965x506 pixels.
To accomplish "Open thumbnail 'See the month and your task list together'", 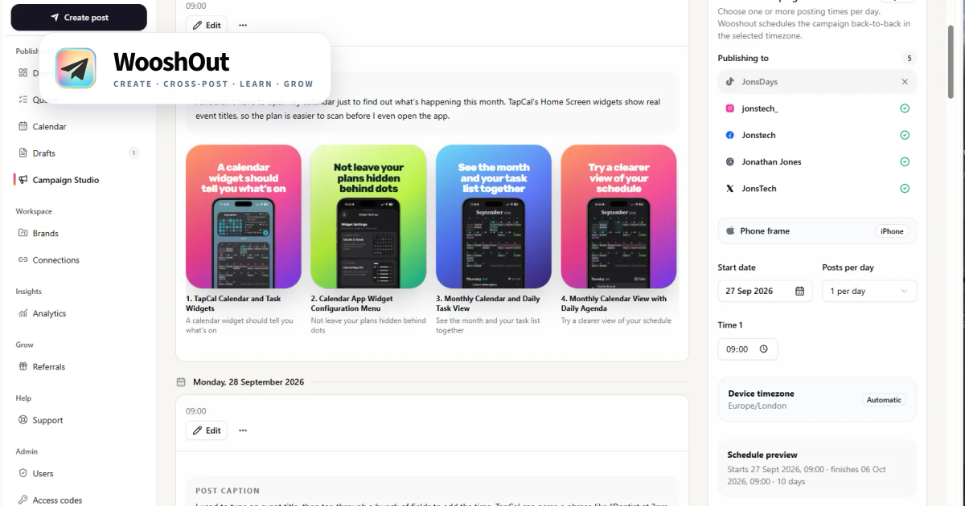I will [494, 217].
